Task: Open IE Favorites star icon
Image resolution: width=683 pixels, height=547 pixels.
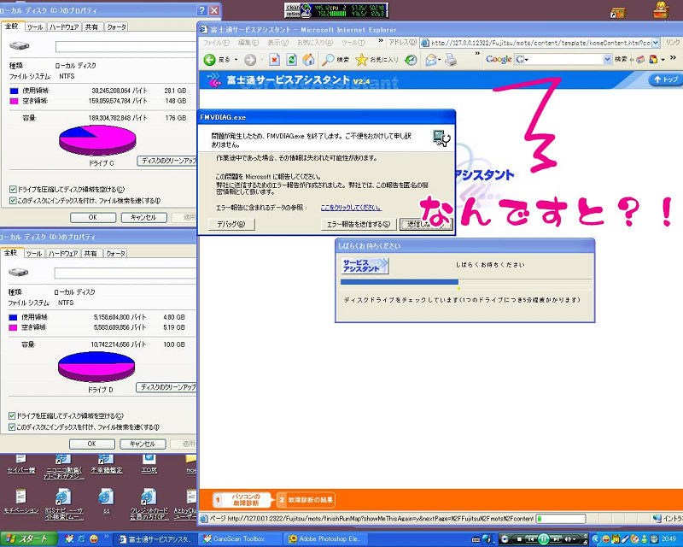Action: click(361, 60)
